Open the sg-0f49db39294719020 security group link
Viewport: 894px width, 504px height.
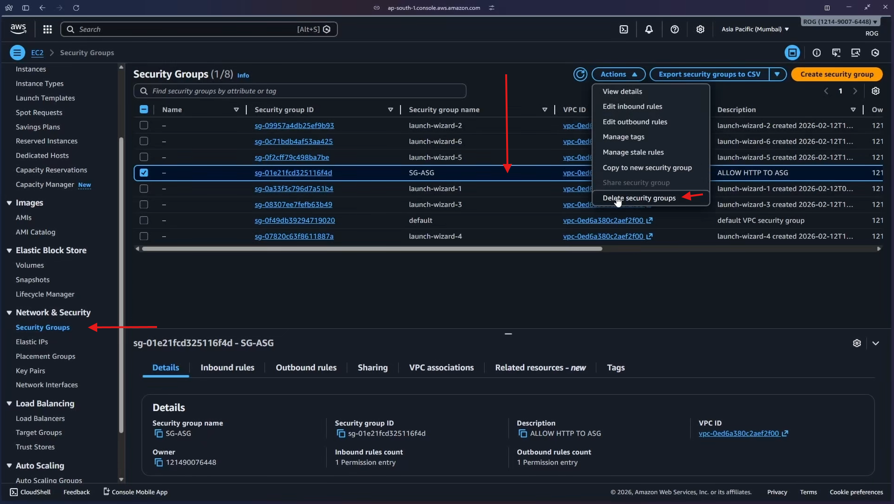tap(294, 220)
